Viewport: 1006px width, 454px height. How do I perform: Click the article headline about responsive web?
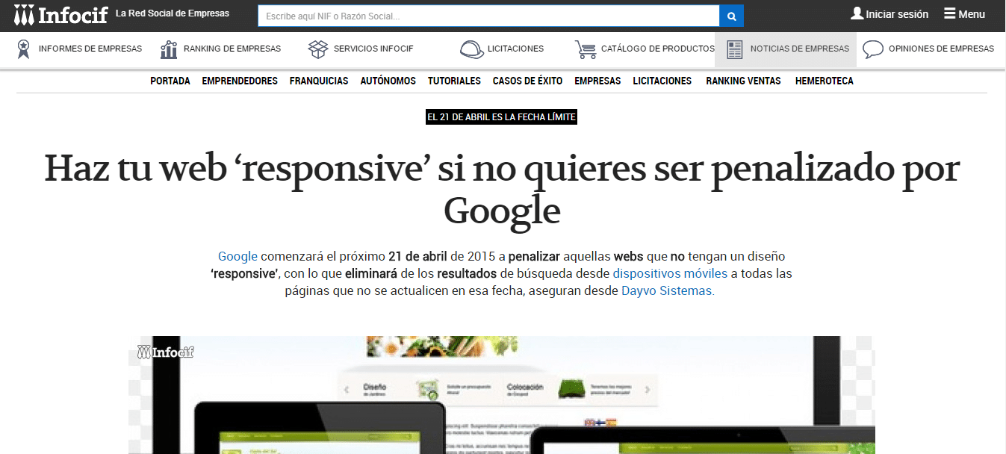(502, 190)
